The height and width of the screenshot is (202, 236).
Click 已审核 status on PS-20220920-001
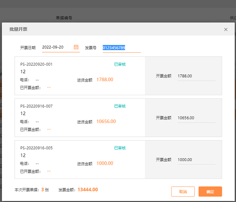(120, 64)
